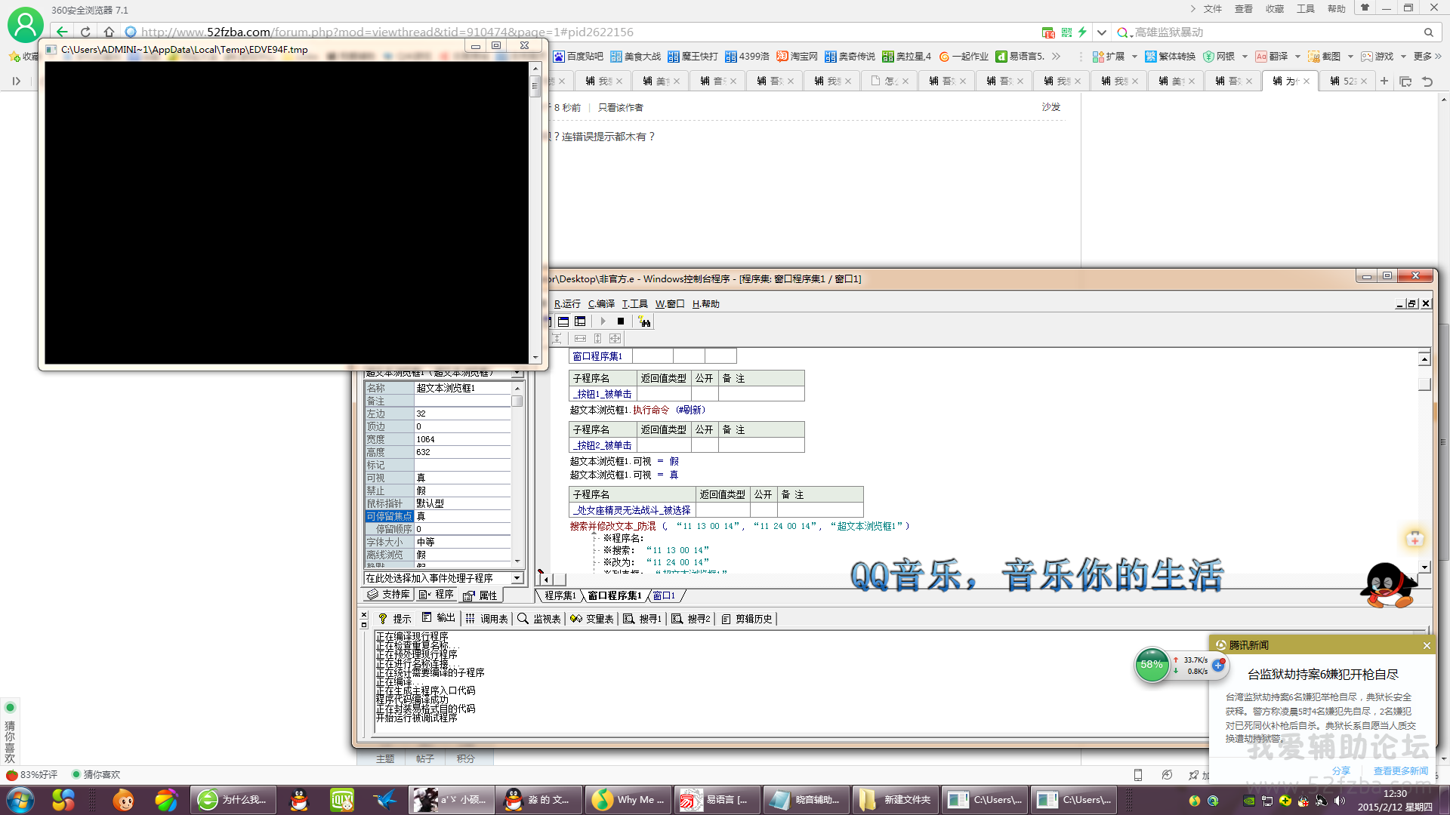Open news headline 台监狱劫持案6嫌犯开枪自尽
This screenshot has width=1450, height=815.
coord(1322,675)
